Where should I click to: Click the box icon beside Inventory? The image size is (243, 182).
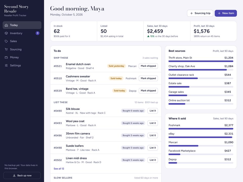[6, 33]
